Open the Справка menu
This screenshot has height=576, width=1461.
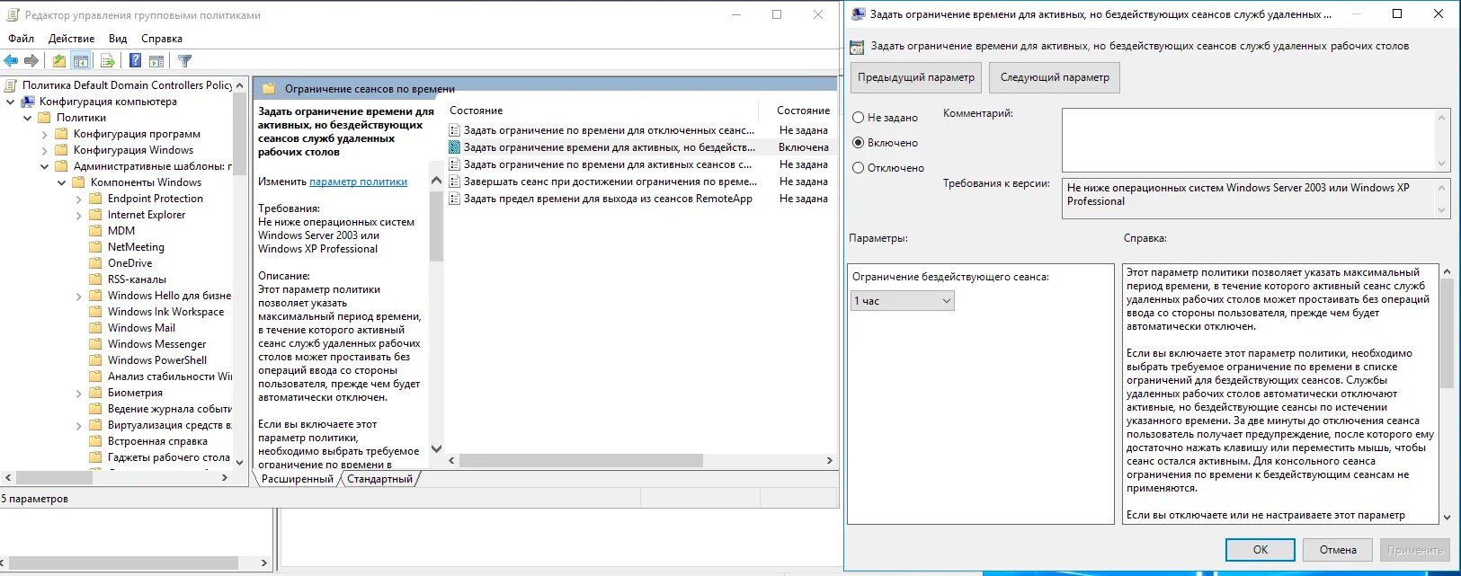coord(162,39)
